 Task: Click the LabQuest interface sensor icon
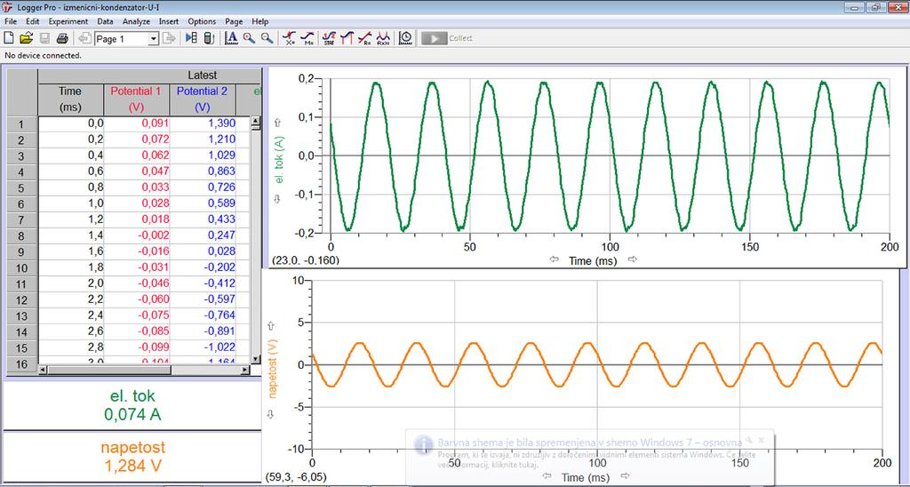pyautogui.click(x=209, y=38)
